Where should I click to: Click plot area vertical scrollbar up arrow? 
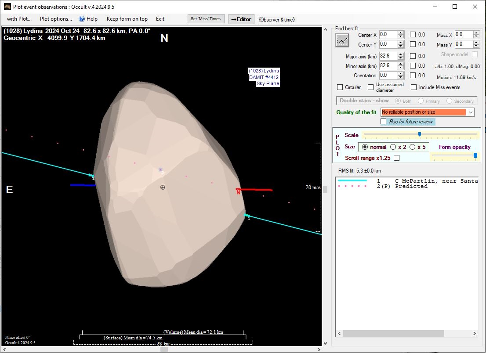click(x=325, y=29)
